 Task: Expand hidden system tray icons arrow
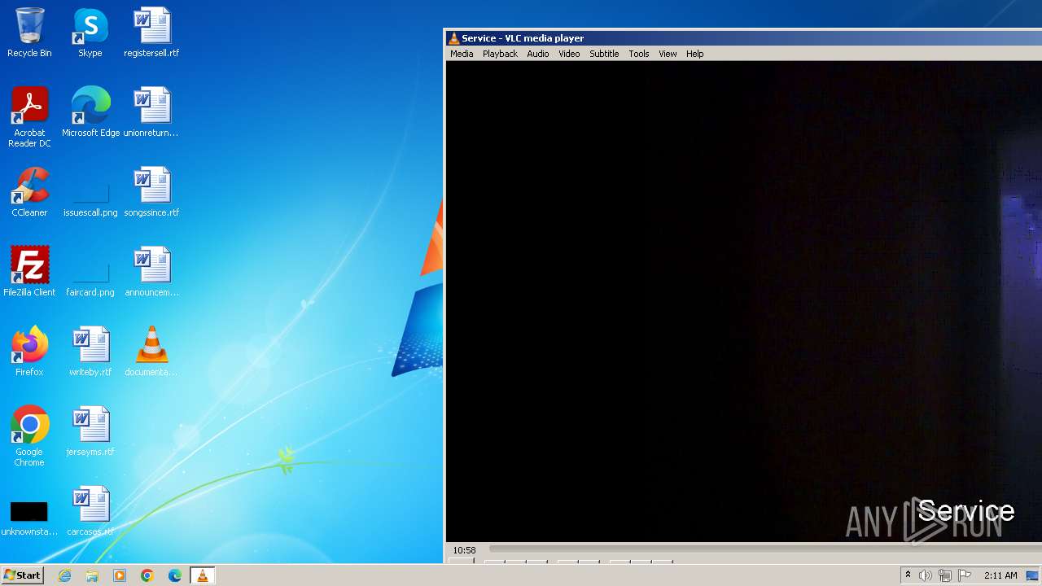tap(908, 575)
